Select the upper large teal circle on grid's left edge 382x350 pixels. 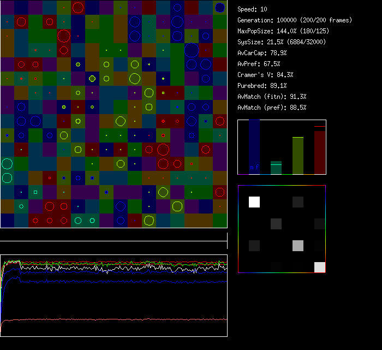[7, 163]
